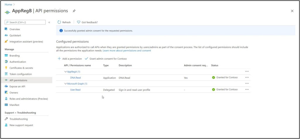Open the ellipsis menu for DNA.Read row
Screen dimensions: 300x139
pyautogui.click(x=247, y=78)
